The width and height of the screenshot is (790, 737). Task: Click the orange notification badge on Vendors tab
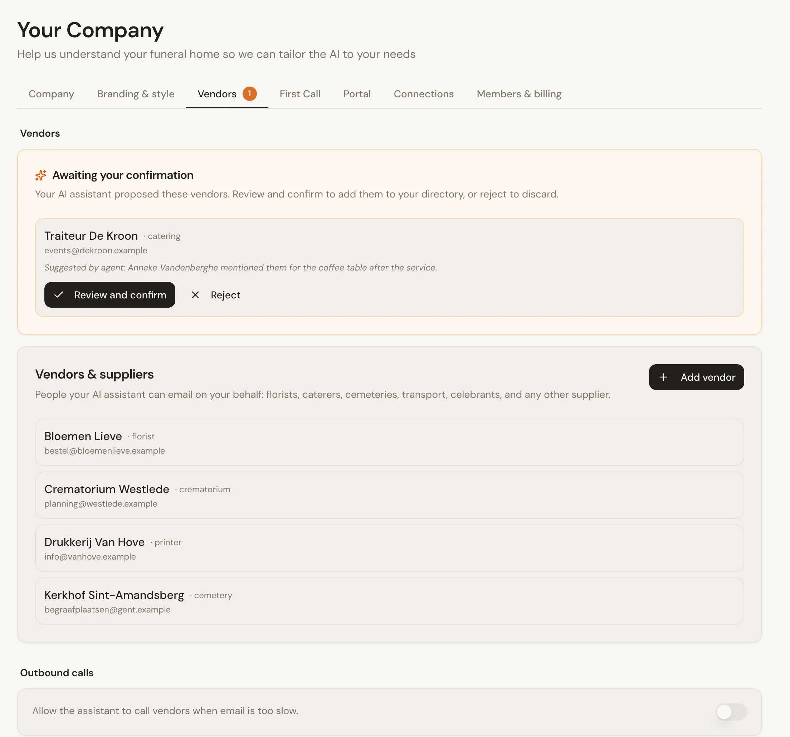249,94
